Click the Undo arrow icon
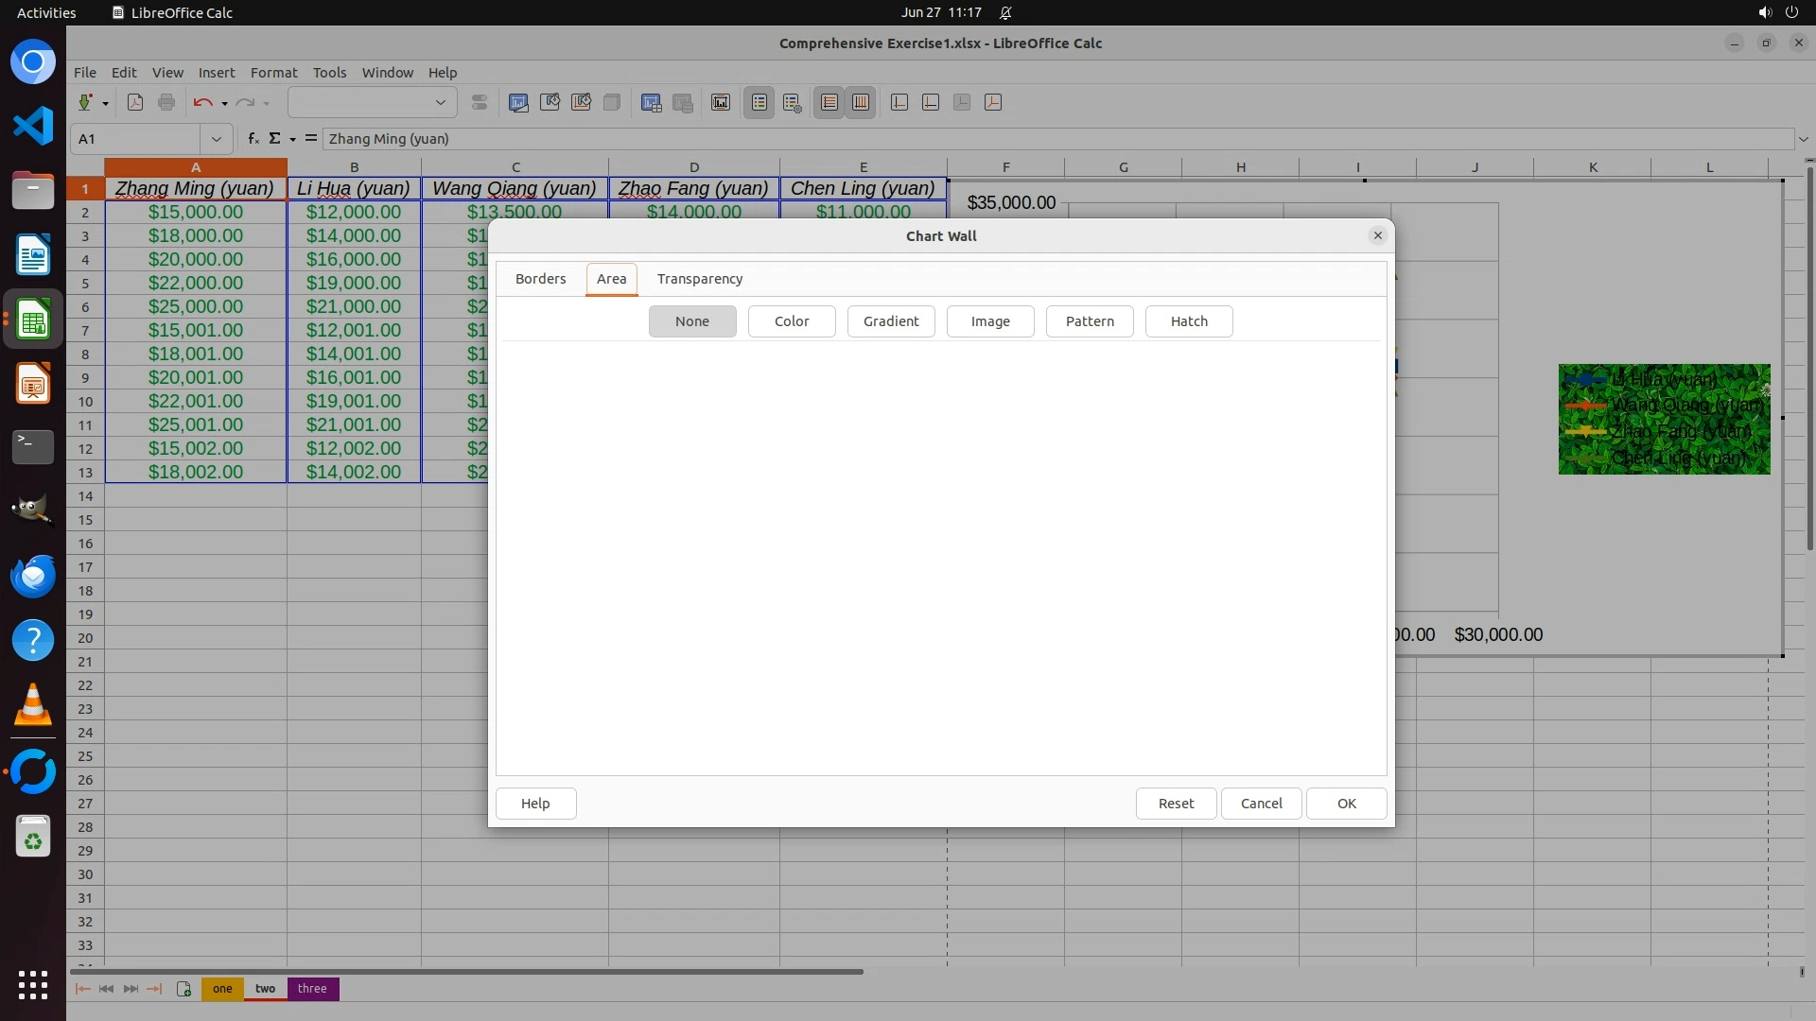 coord(201,103)
